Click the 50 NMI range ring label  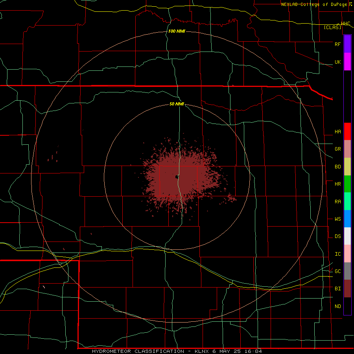point(177,104)
